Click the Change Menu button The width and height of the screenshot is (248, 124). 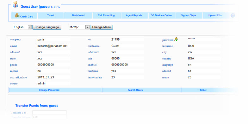pos(101,27)
